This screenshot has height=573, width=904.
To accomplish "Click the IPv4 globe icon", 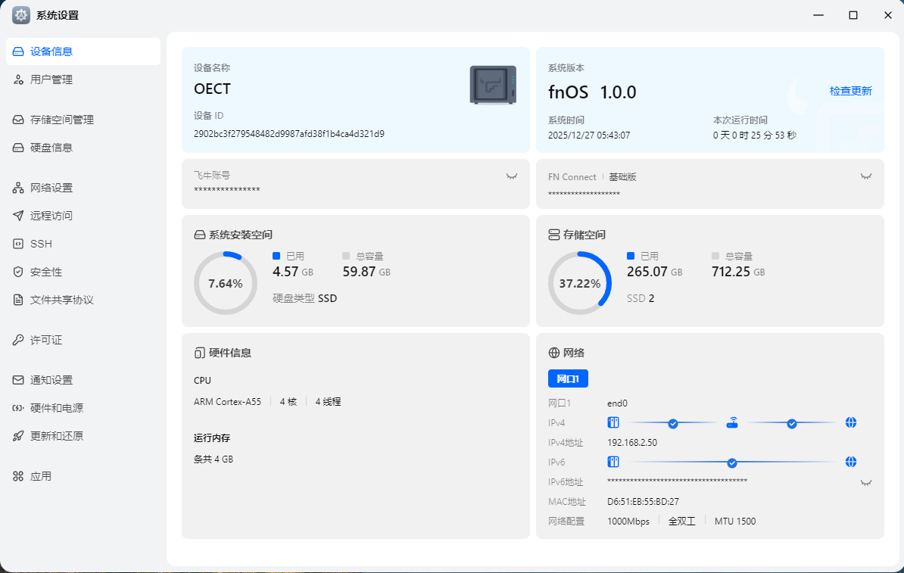I will click(850, 422).
